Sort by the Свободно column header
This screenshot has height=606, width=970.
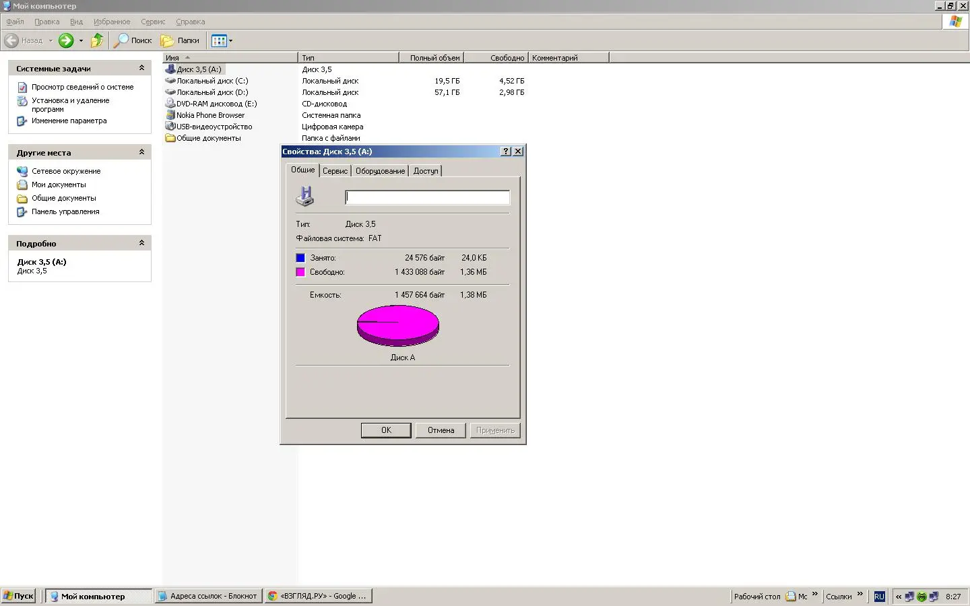[496, 58]
